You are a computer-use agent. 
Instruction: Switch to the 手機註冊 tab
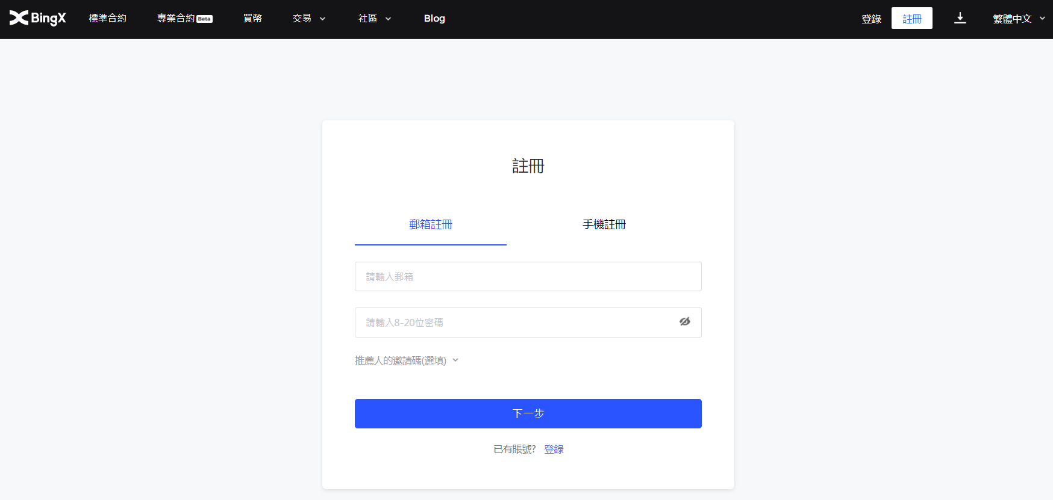[604, 224]
